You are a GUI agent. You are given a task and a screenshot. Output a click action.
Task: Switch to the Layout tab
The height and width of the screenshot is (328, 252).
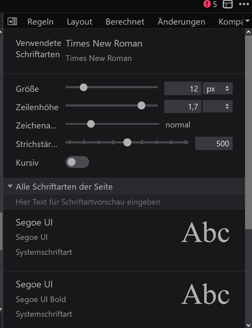click(x=79, y=22)
